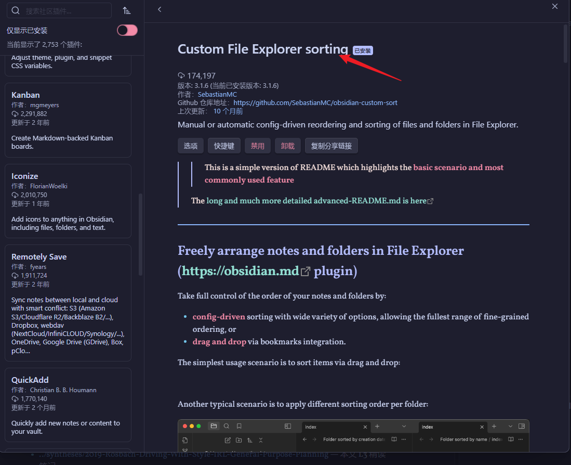The image size is (571, 465).
Task: Open the Remotely Save plugin card
Action: click(x=68, y=303)
